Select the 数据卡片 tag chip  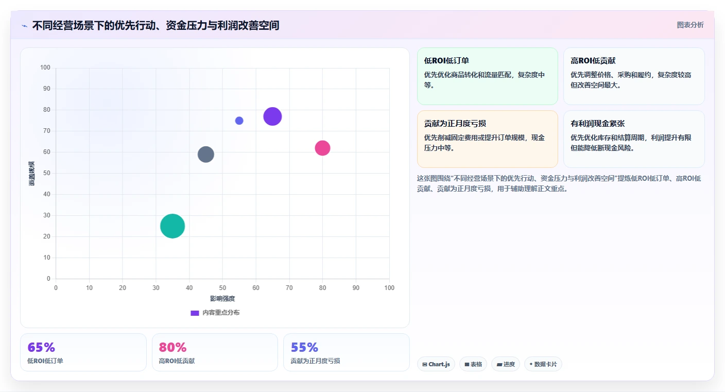point(543,364)
